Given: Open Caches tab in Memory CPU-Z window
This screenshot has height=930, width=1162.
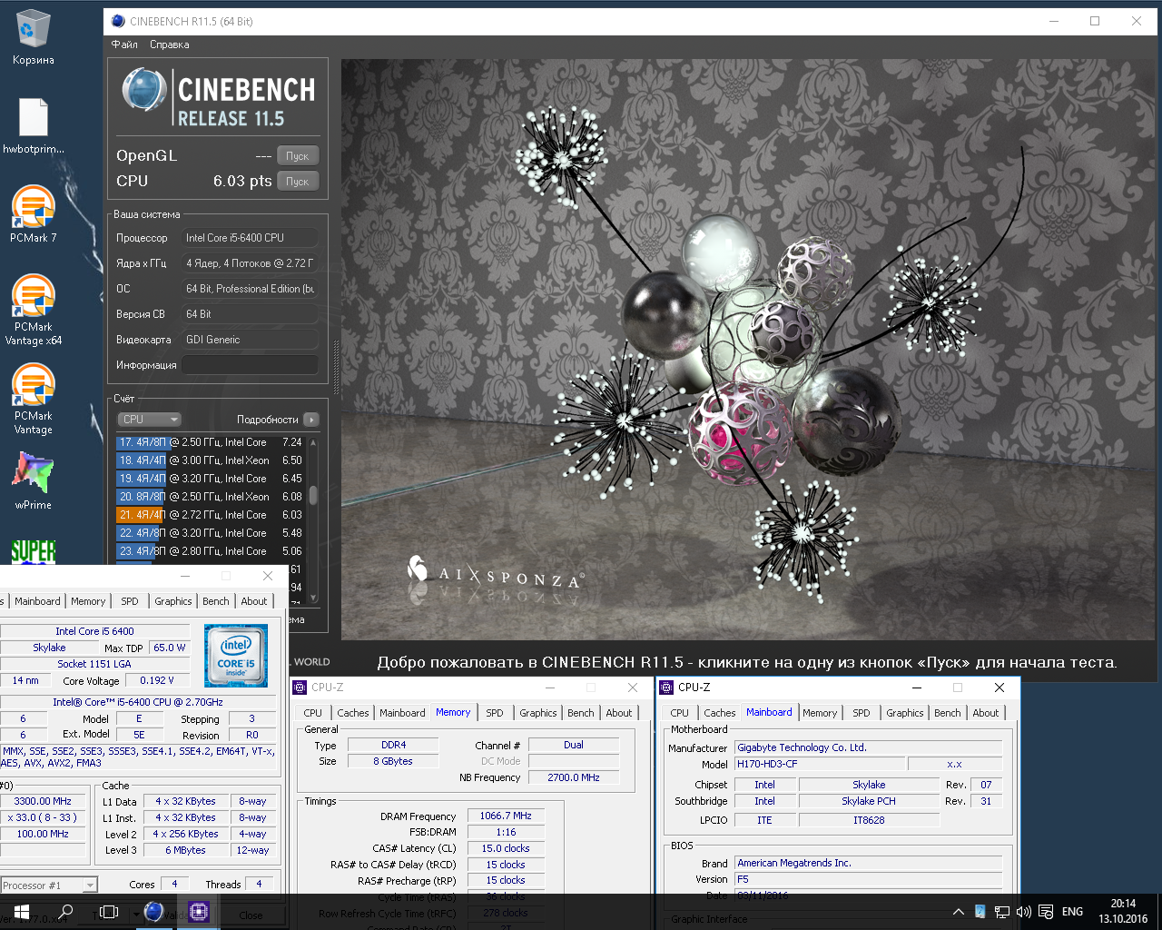Looking at the screenshot, I should coord(353,713).
